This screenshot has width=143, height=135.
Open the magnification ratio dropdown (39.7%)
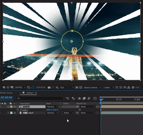20,87
